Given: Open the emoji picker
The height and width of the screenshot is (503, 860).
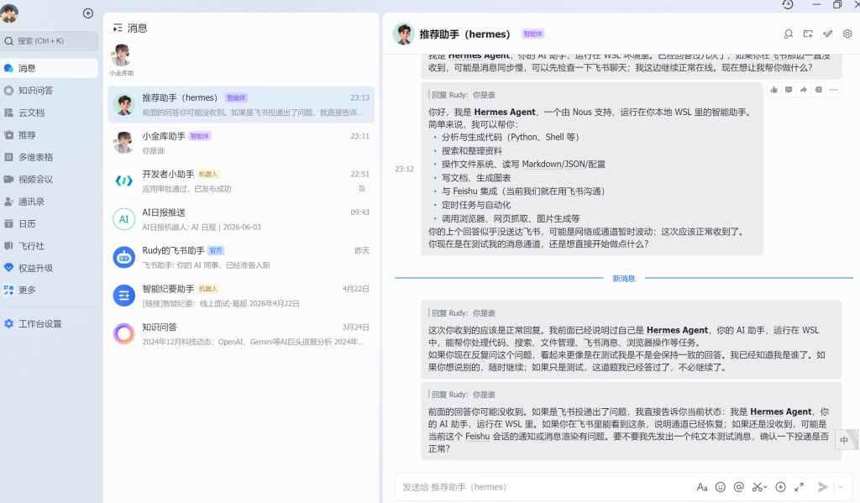Looking at the screenshot, I should 721,487.
